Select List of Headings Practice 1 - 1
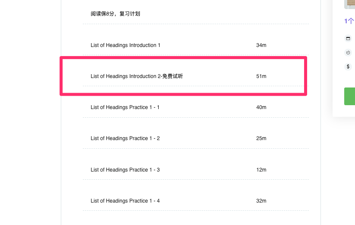Image resolution: width=355 pixels, height=225 pixels. point(125,107)
